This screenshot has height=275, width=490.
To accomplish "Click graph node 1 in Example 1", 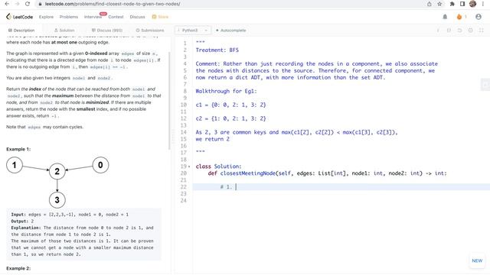I will (x=15, y=165).
